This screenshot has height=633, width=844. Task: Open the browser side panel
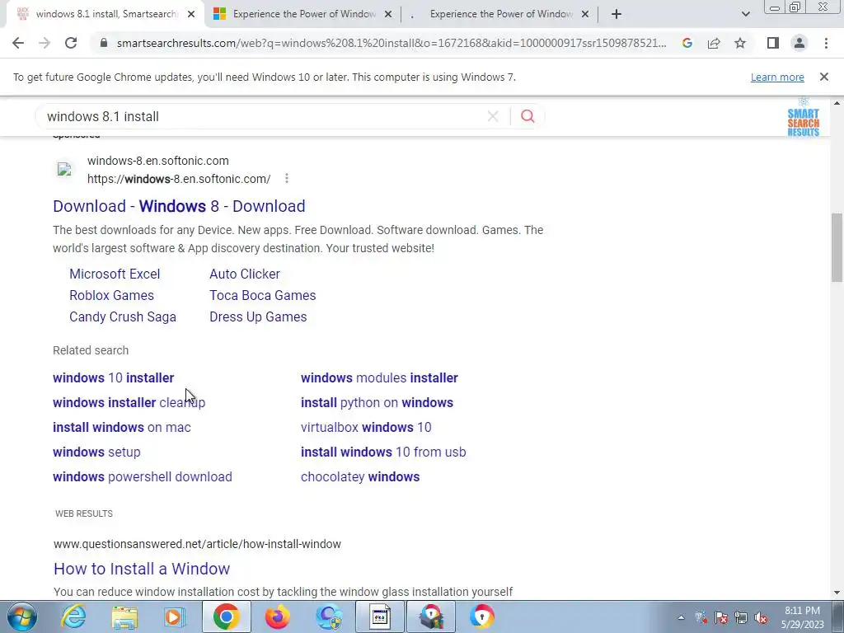coord(773,43)
